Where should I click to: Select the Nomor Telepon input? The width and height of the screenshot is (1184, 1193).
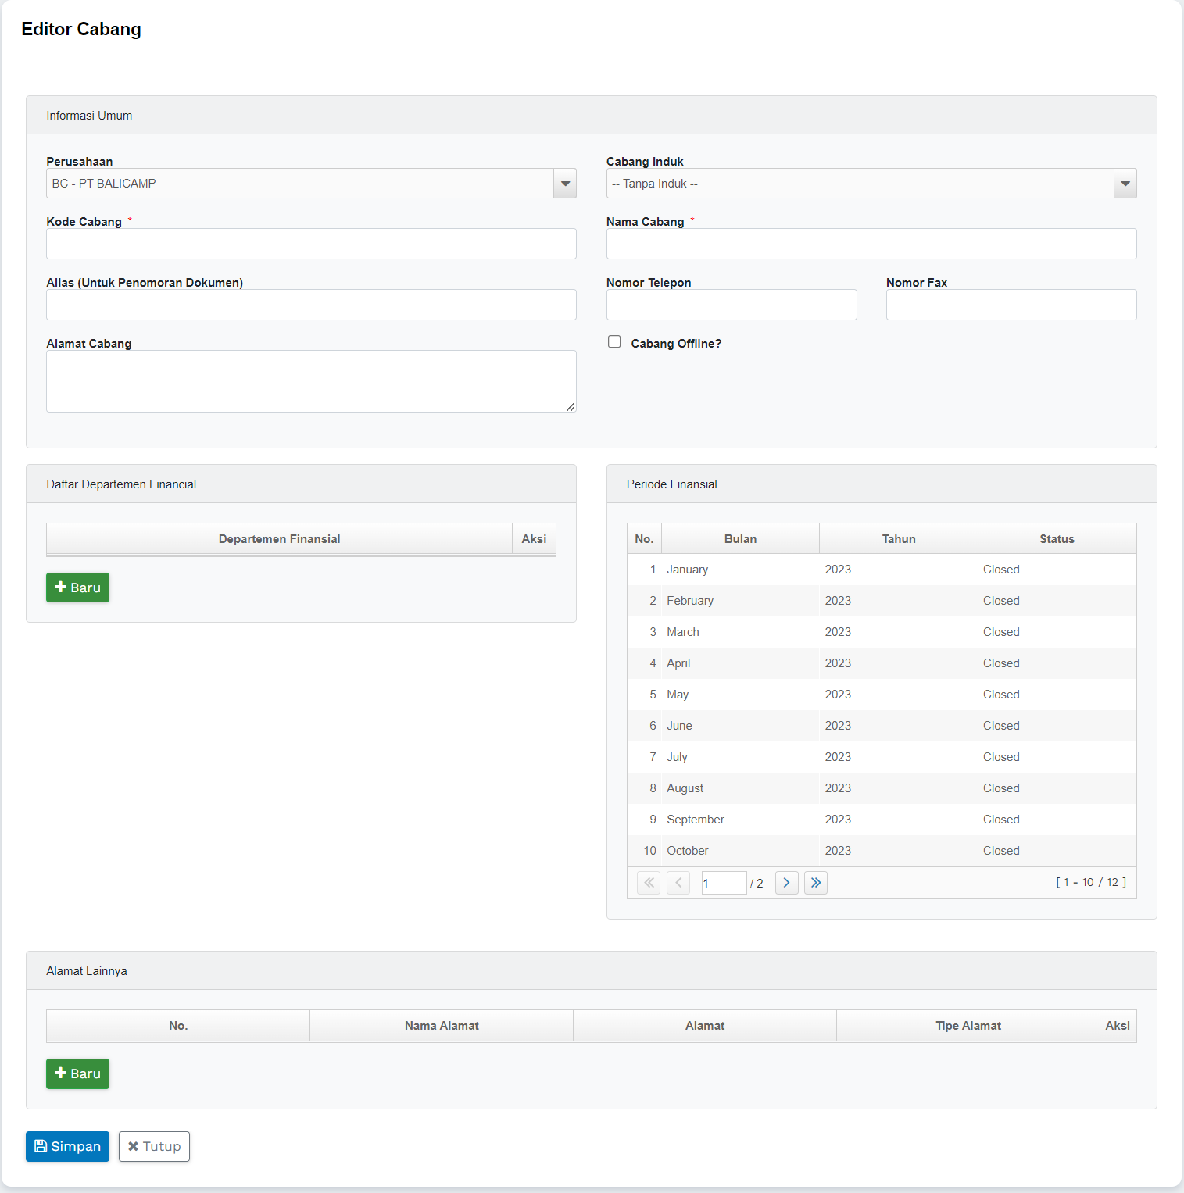coord(731,305)
